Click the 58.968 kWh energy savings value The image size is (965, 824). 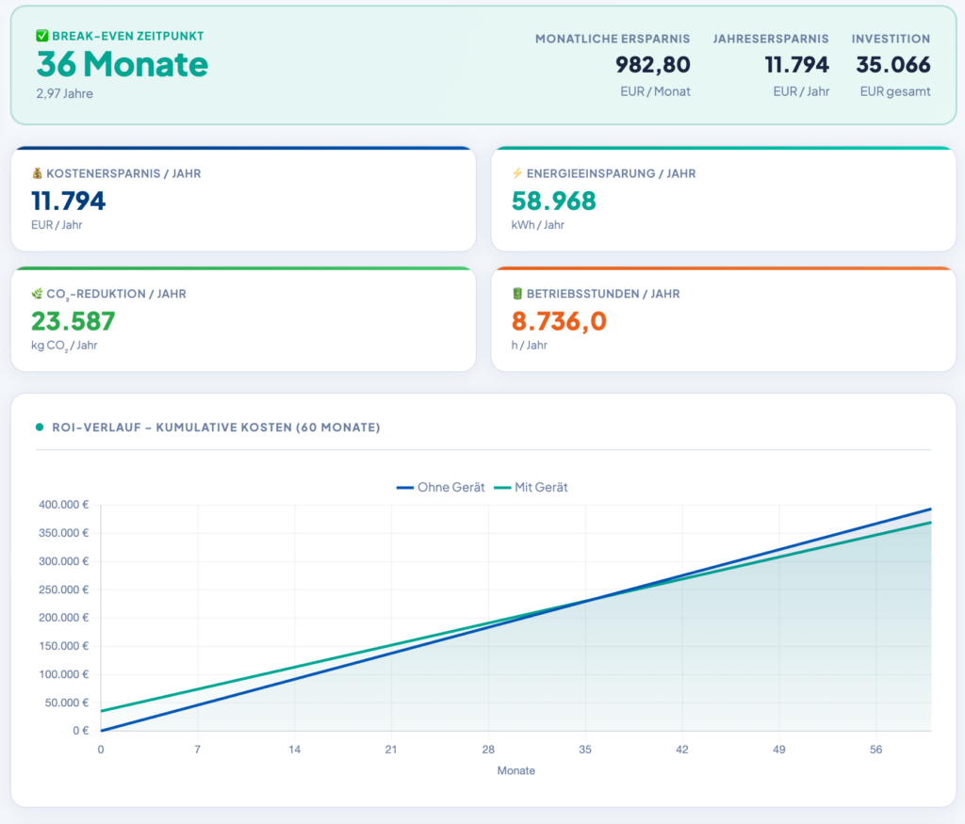tap(554, 202)
